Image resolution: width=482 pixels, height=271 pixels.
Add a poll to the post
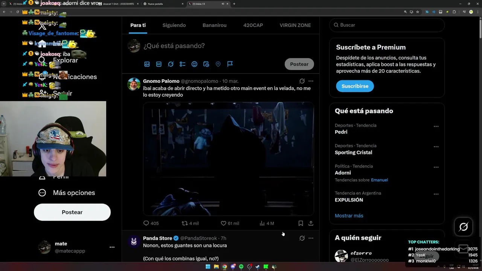coord(183,64)
